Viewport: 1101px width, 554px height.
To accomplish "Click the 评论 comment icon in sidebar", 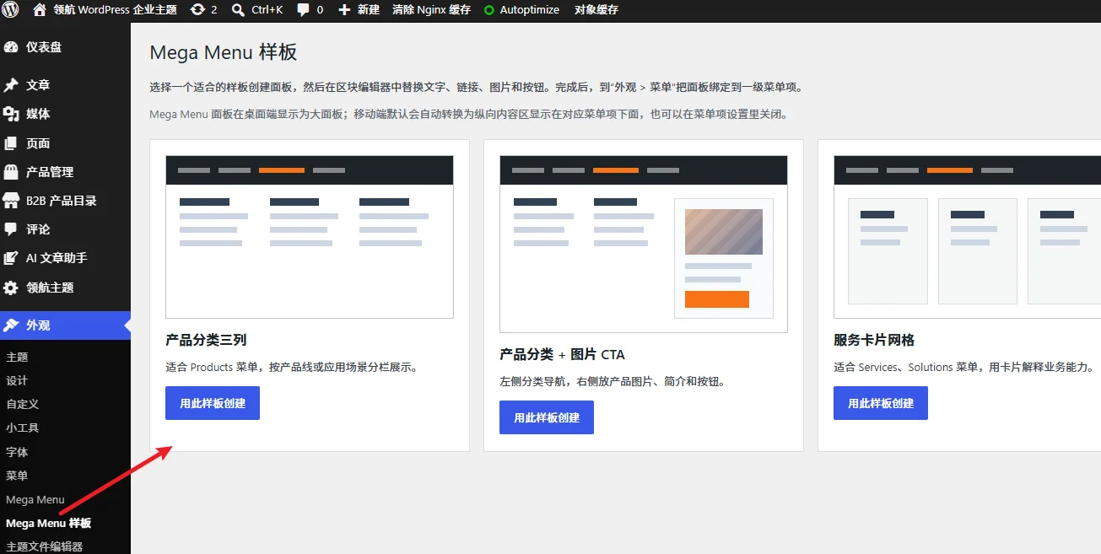I will tap(11, 229).
